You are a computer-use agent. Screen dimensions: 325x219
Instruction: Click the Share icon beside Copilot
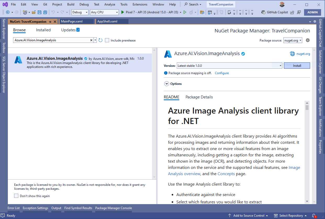pos(292,12)
